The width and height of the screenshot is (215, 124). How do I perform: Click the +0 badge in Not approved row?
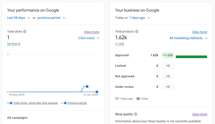pyautogui.click(x=168, y=76)
